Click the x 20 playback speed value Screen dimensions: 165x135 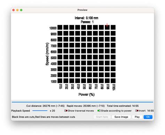click(x=53, y=111)
